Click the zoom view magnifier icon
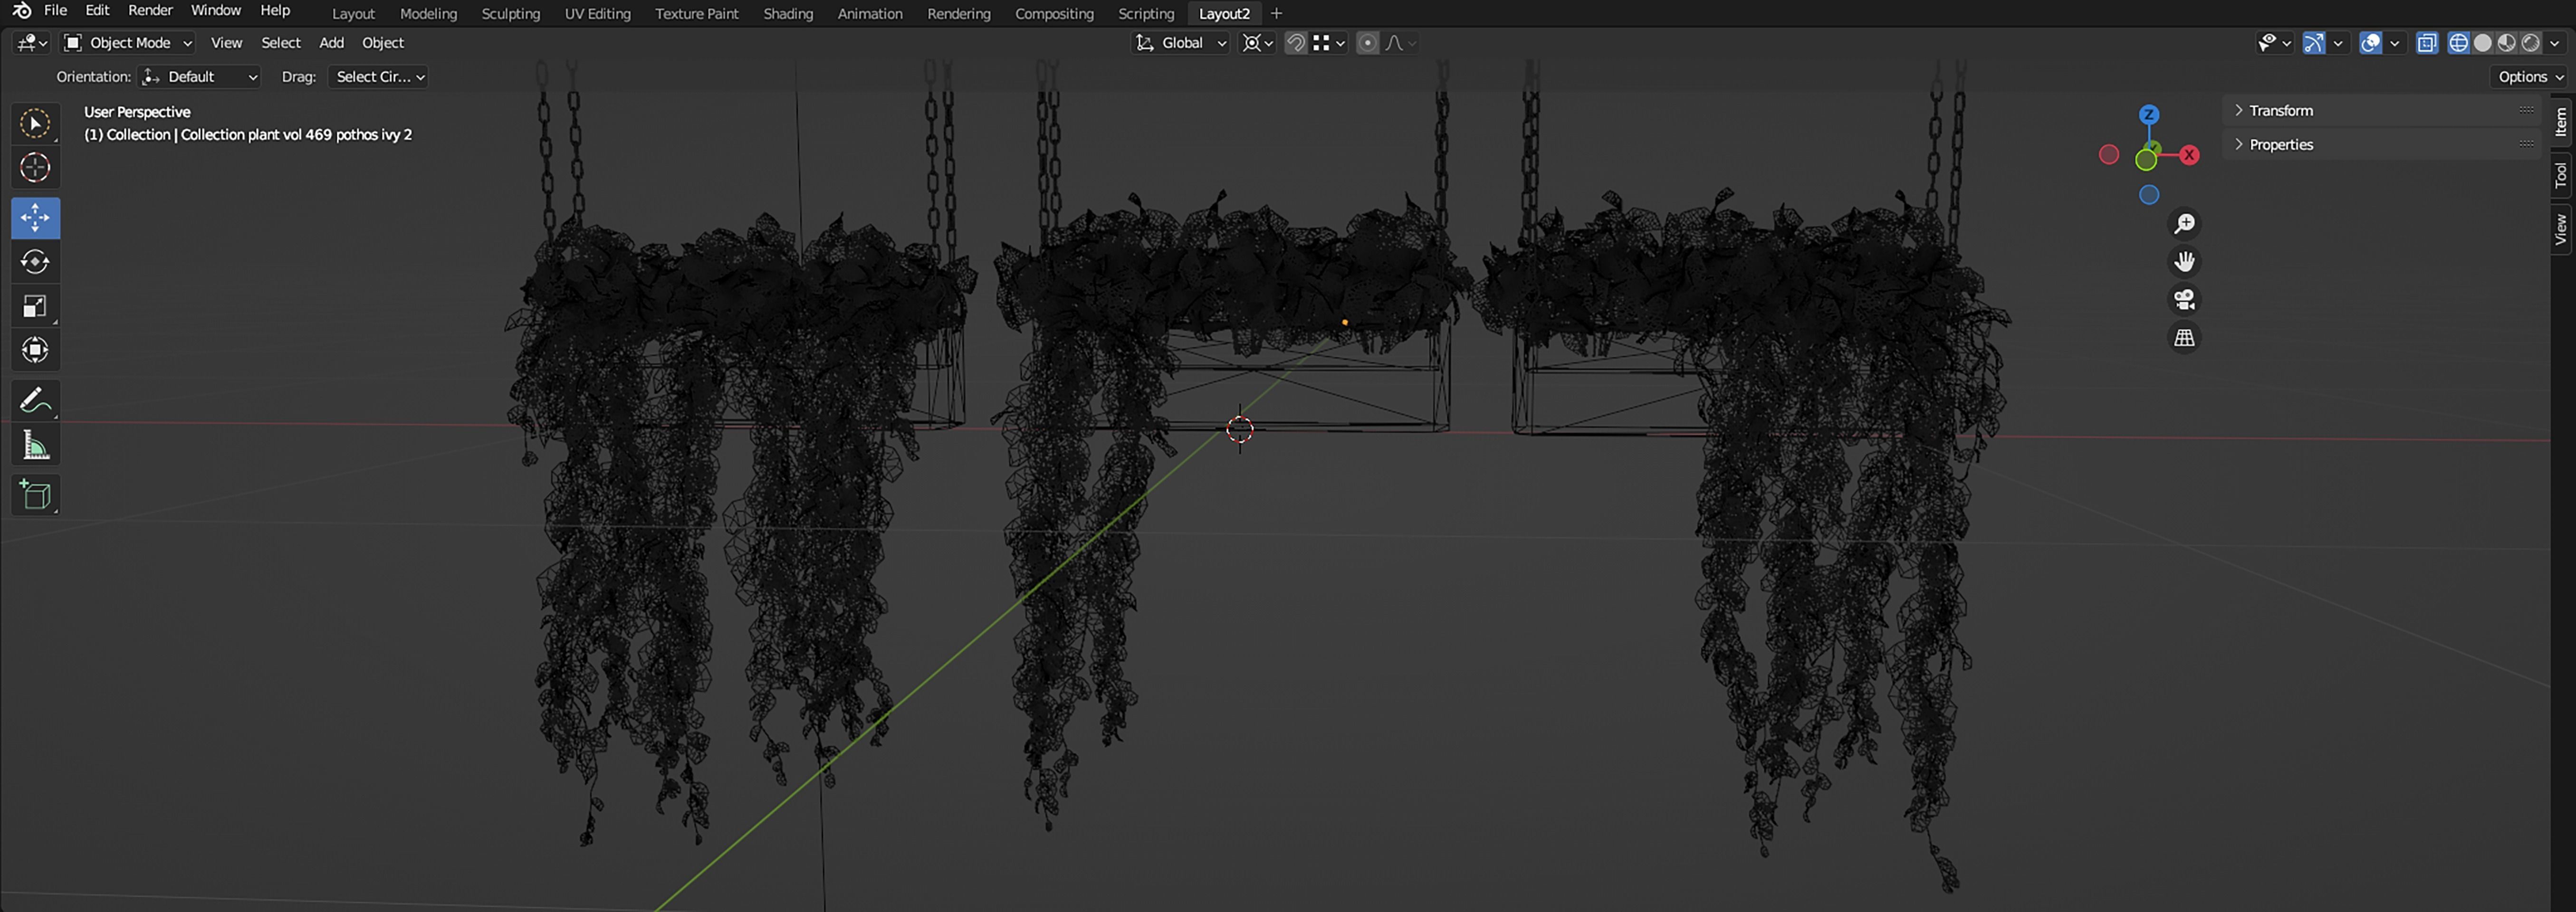2576x912 pixels. 2184,224
